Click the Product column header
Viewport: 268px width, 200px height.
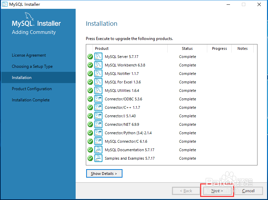coord(130,48)
